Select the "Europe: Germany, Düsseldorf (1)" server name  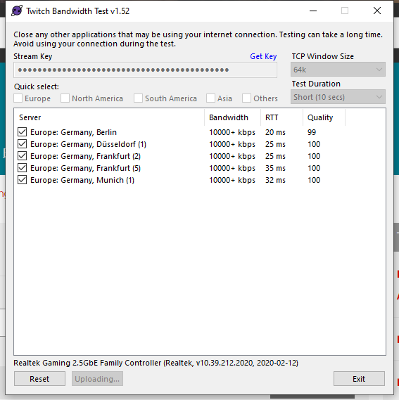point(88,144)
